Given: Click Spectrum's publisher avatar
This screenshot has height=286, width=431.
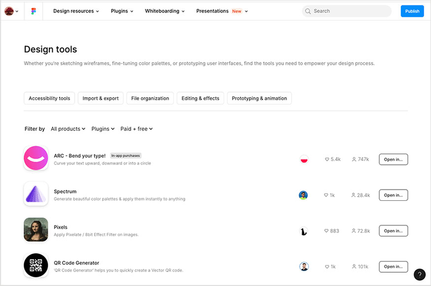Looking at the screenshot, I should pos(304,195).
